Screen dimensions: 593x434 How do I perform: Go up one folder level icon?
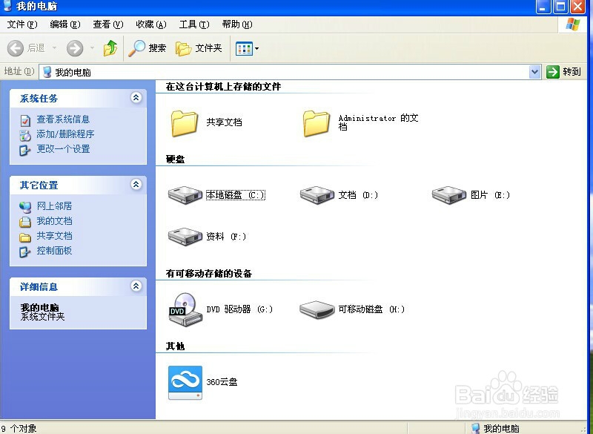[110, 48]
